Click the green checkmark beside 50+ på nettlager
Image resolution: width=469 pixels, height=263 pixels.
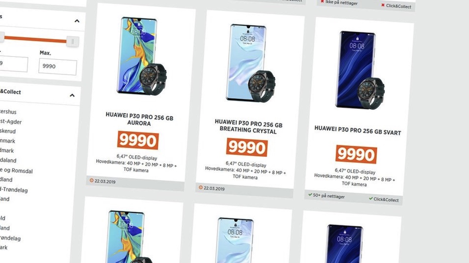tap(310, 195)
